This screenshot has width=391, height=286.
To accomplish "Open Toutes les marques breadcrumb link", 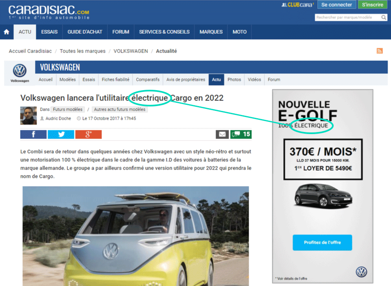I will pos(83,51).
